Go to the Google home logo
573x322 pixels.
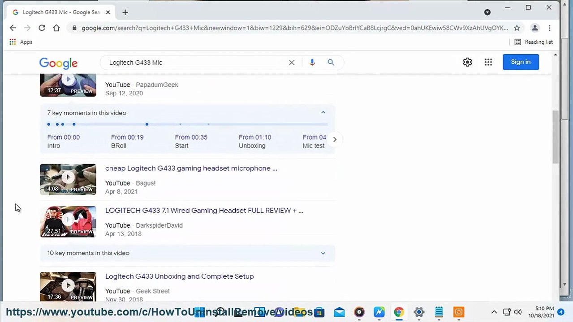click(58, 63)
